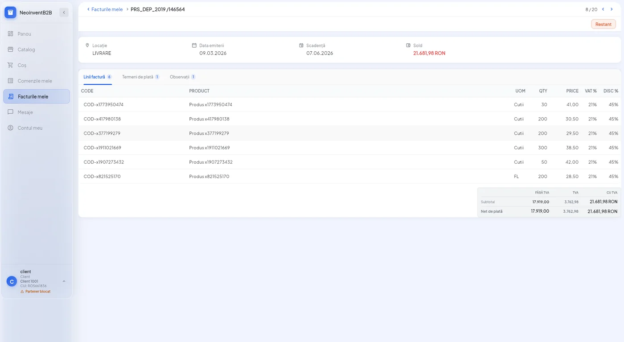Collapse the sidebar with the chevron button
Viewport: 624px width, 342px height.
[64, 12]
